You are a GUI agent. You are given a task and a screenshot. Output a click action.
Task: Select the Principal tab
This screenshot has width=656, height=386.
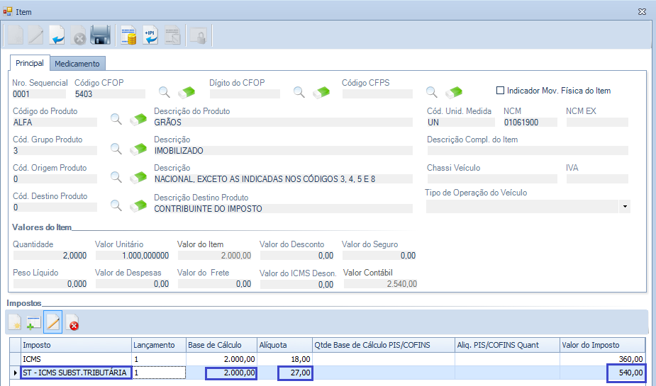[30, 63]
